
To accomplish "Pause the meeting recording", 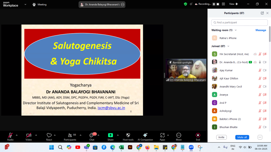I will pos(214,4).
